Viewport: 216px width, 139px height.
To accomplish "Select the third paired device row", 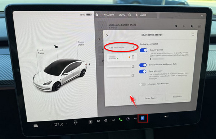I will click(120, 76).
